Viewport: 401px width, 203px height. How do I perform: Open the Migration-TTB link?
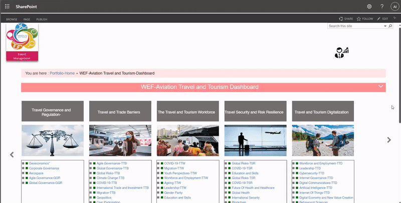tap(106, 193)
